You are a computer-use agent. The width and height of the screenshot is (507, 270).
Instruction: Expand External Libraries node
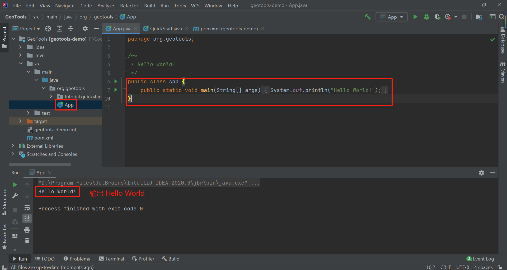pos(13,146)
